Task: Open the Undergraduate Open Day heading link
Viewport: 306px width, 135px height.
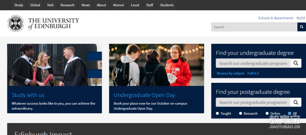Action: [144, 95]
